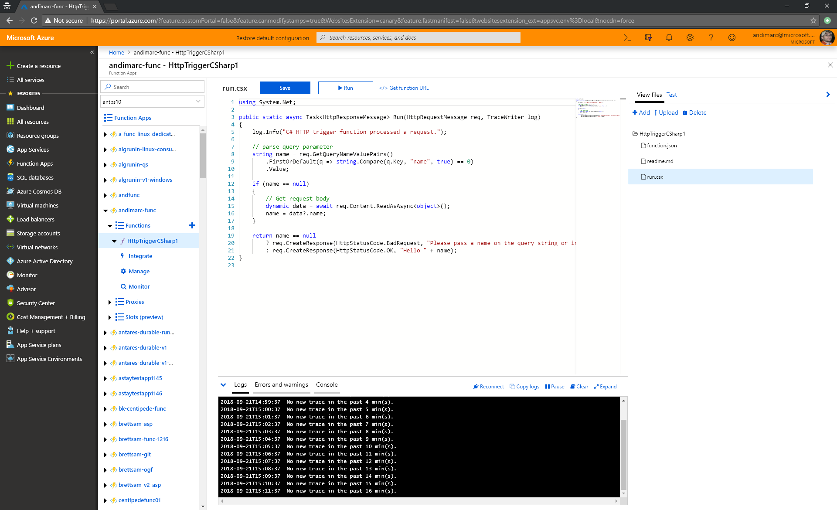The height and width of the screenshot is (510, 837).
Task: Open the antps10 subscription dropdown
Action: click(x=152, y=102)
